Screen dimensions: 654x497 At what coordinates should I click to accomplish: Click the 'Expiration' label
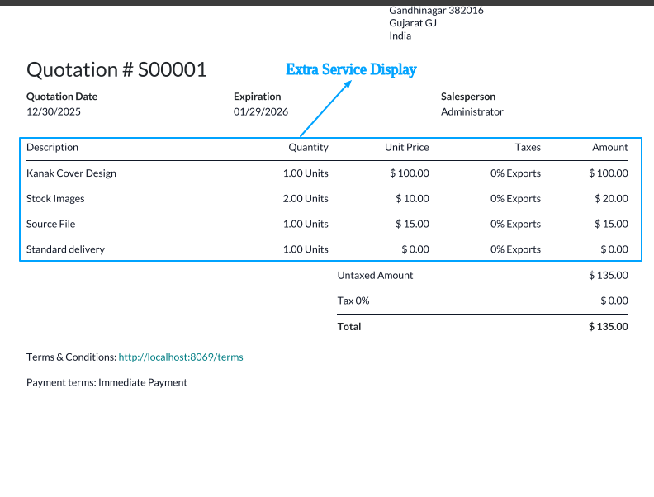[258, 97]
